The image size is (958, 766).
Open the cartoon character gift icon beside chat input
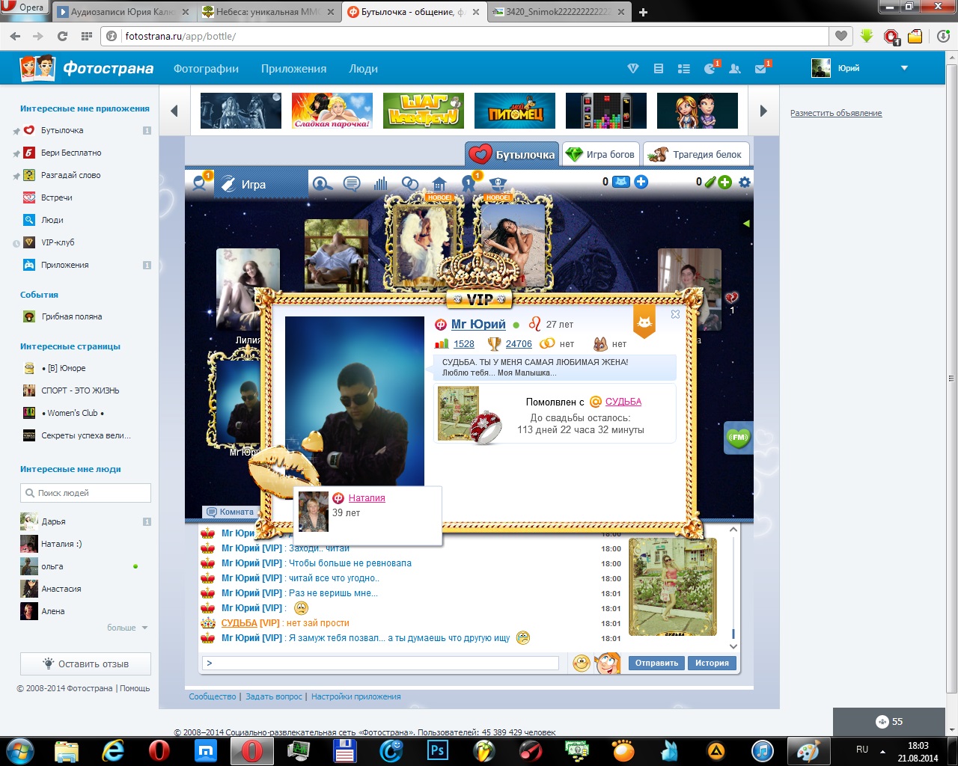608,663
